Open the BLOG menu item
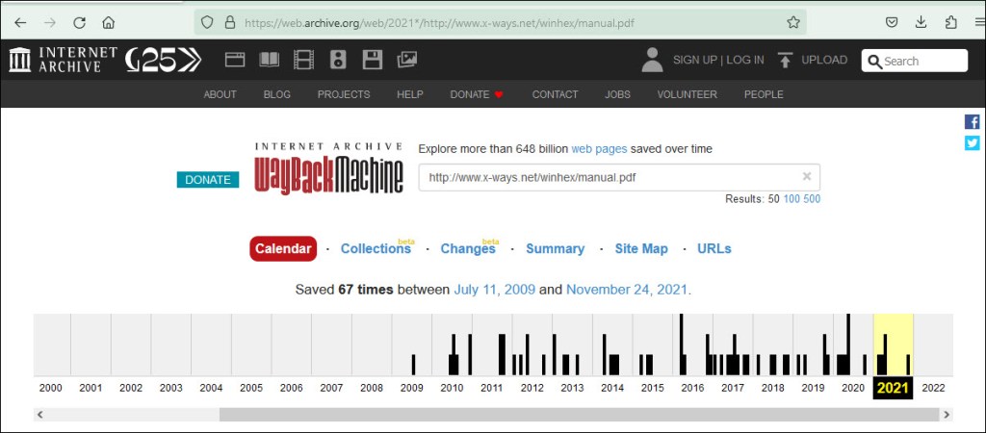This screenshot has width=986, height=433. coord(277,94)
